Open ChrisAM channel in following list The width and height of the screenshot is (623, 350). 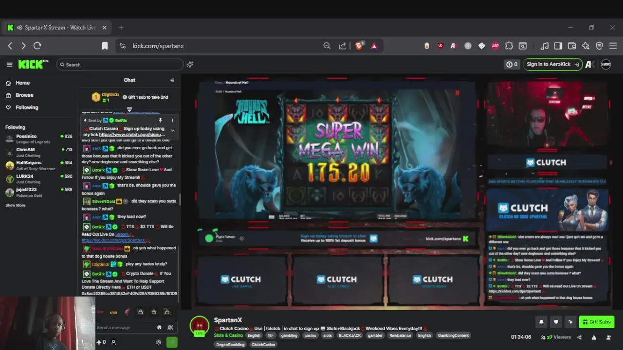[38, 152]
